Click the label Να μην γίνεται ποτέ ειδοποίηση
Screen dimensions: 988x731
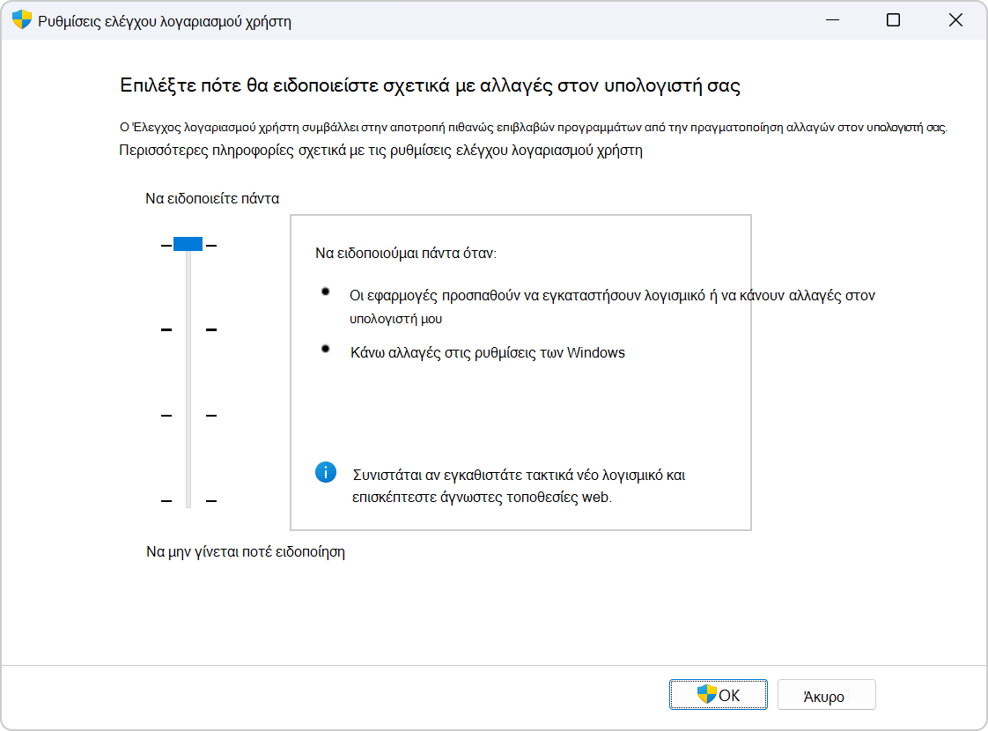click(246, 552)
